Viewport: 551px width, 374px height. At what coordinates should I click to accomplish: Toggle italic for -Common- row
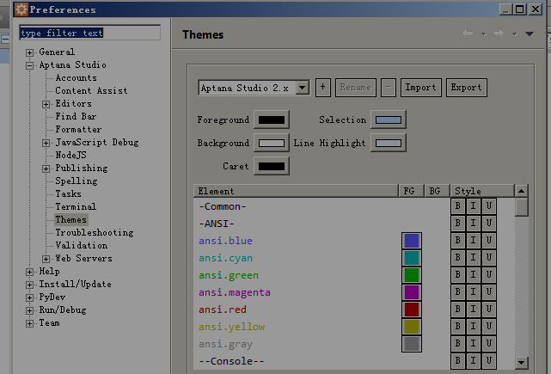point(474,206)
